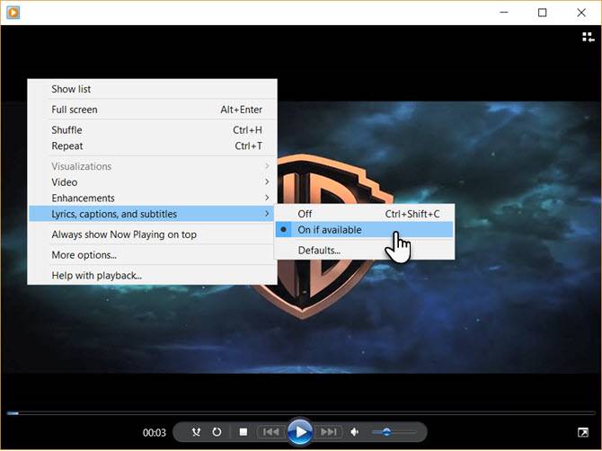Mute audio using the speaker icon
The image size is (602, 451).
(355, 432)
